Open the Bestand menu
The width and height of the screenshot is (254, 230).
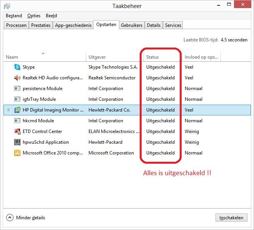tap(14, 16)
